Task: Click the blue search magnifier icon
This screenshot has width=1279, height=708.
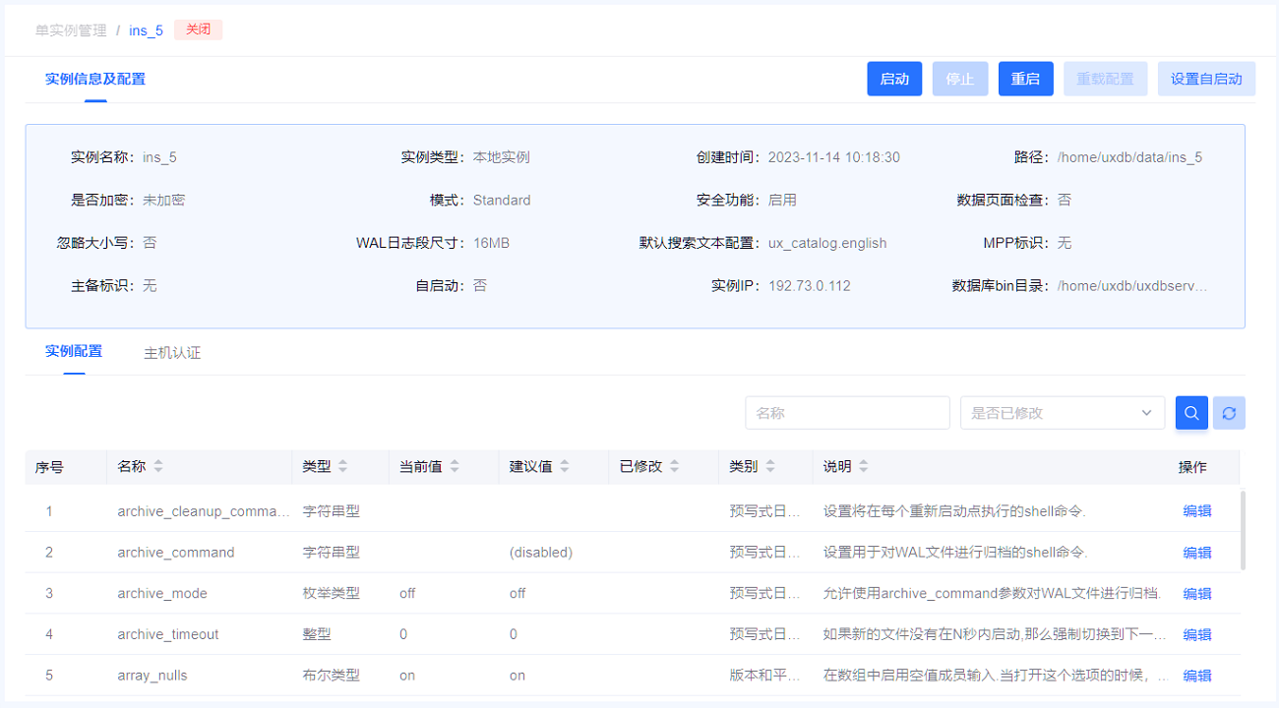Action: click(1191, 413)
